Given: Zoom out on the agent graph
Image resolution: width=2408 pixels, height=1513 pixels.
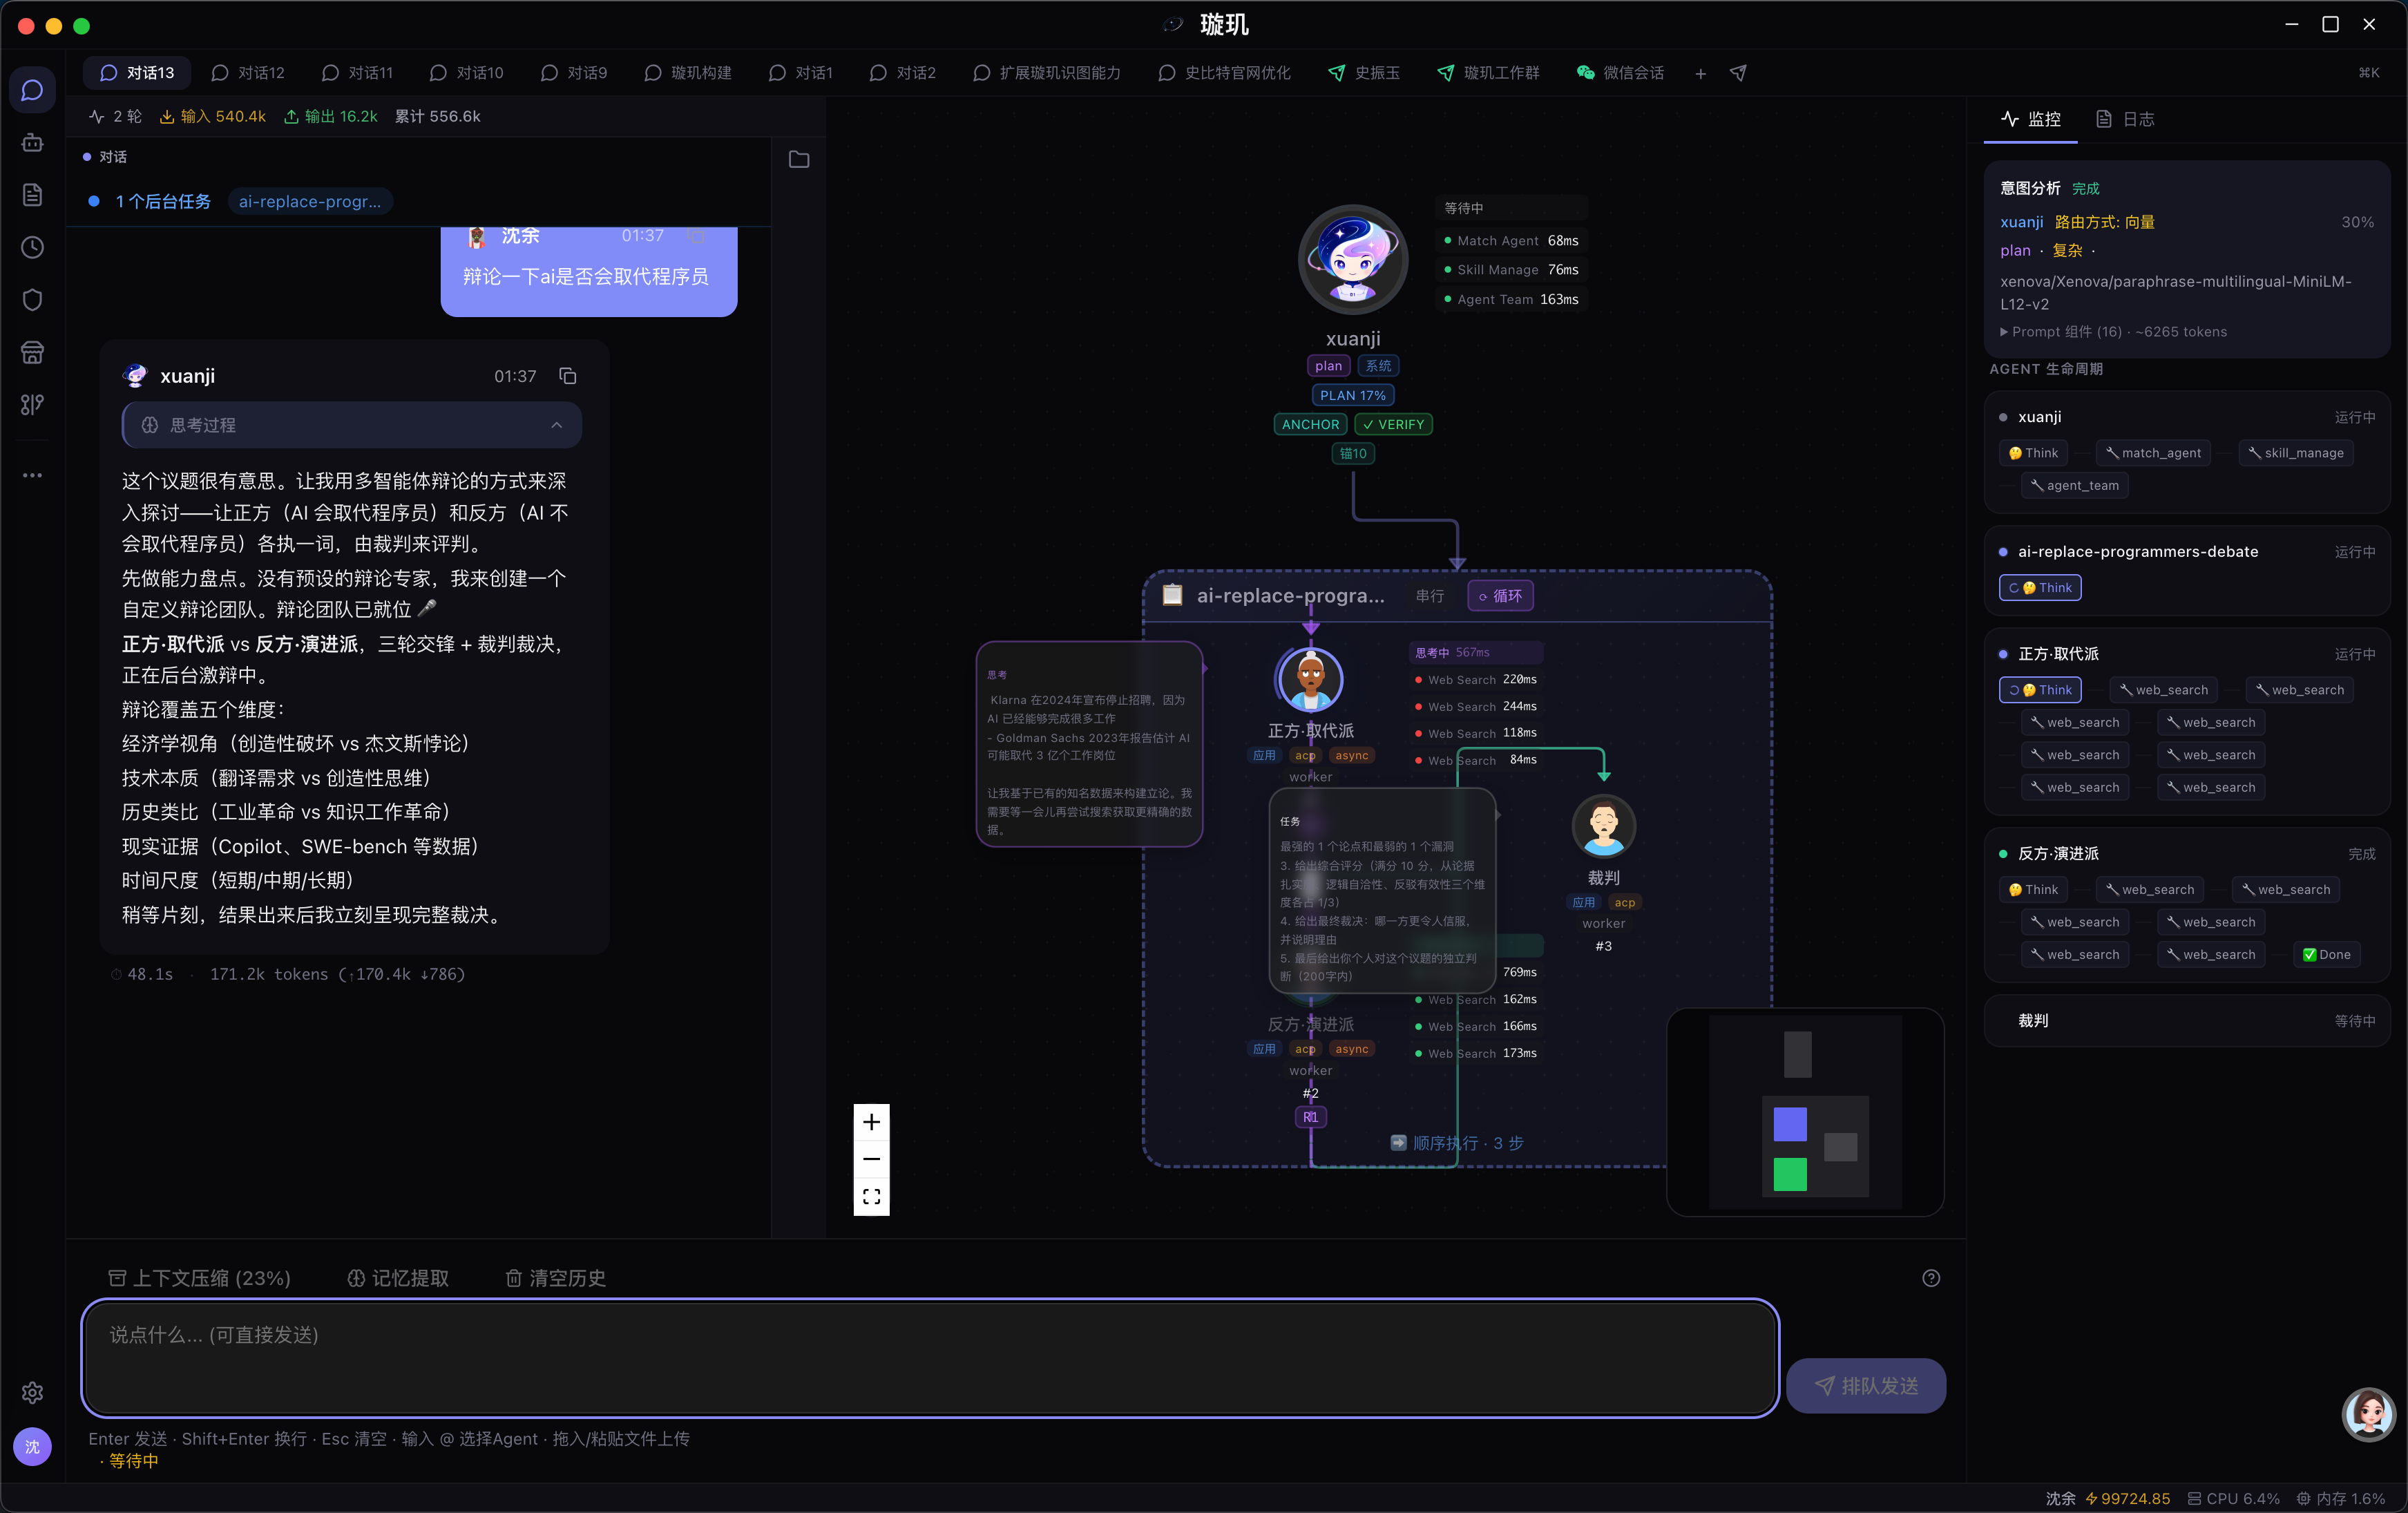Looking at the screenshot, I should (x=871, y=1159).
